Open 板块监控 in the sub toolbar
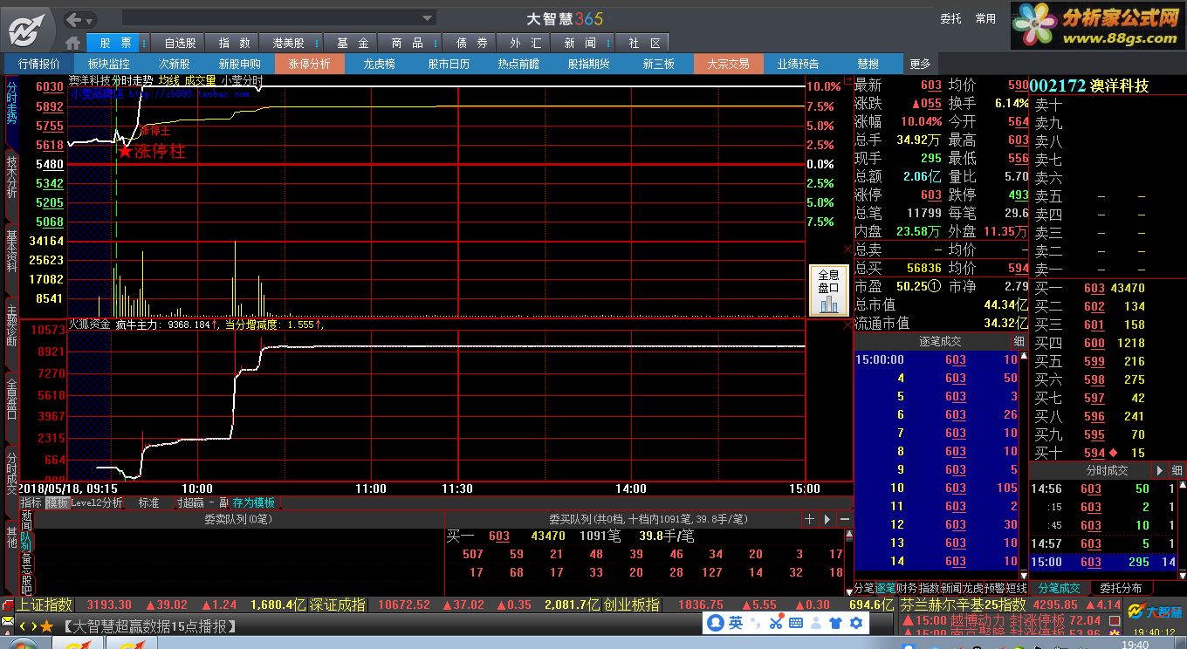The width and height of the screenshot is (1187, 649). point(109,64)
